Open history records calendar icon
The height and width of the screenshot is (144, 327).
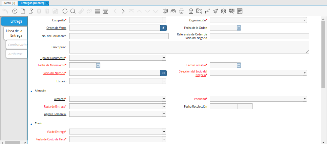point(106,11)
